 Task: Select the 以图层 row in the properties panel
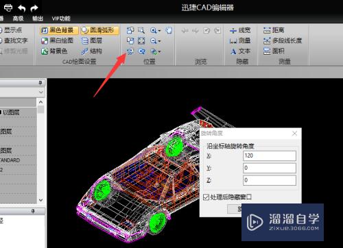point(19,112)
